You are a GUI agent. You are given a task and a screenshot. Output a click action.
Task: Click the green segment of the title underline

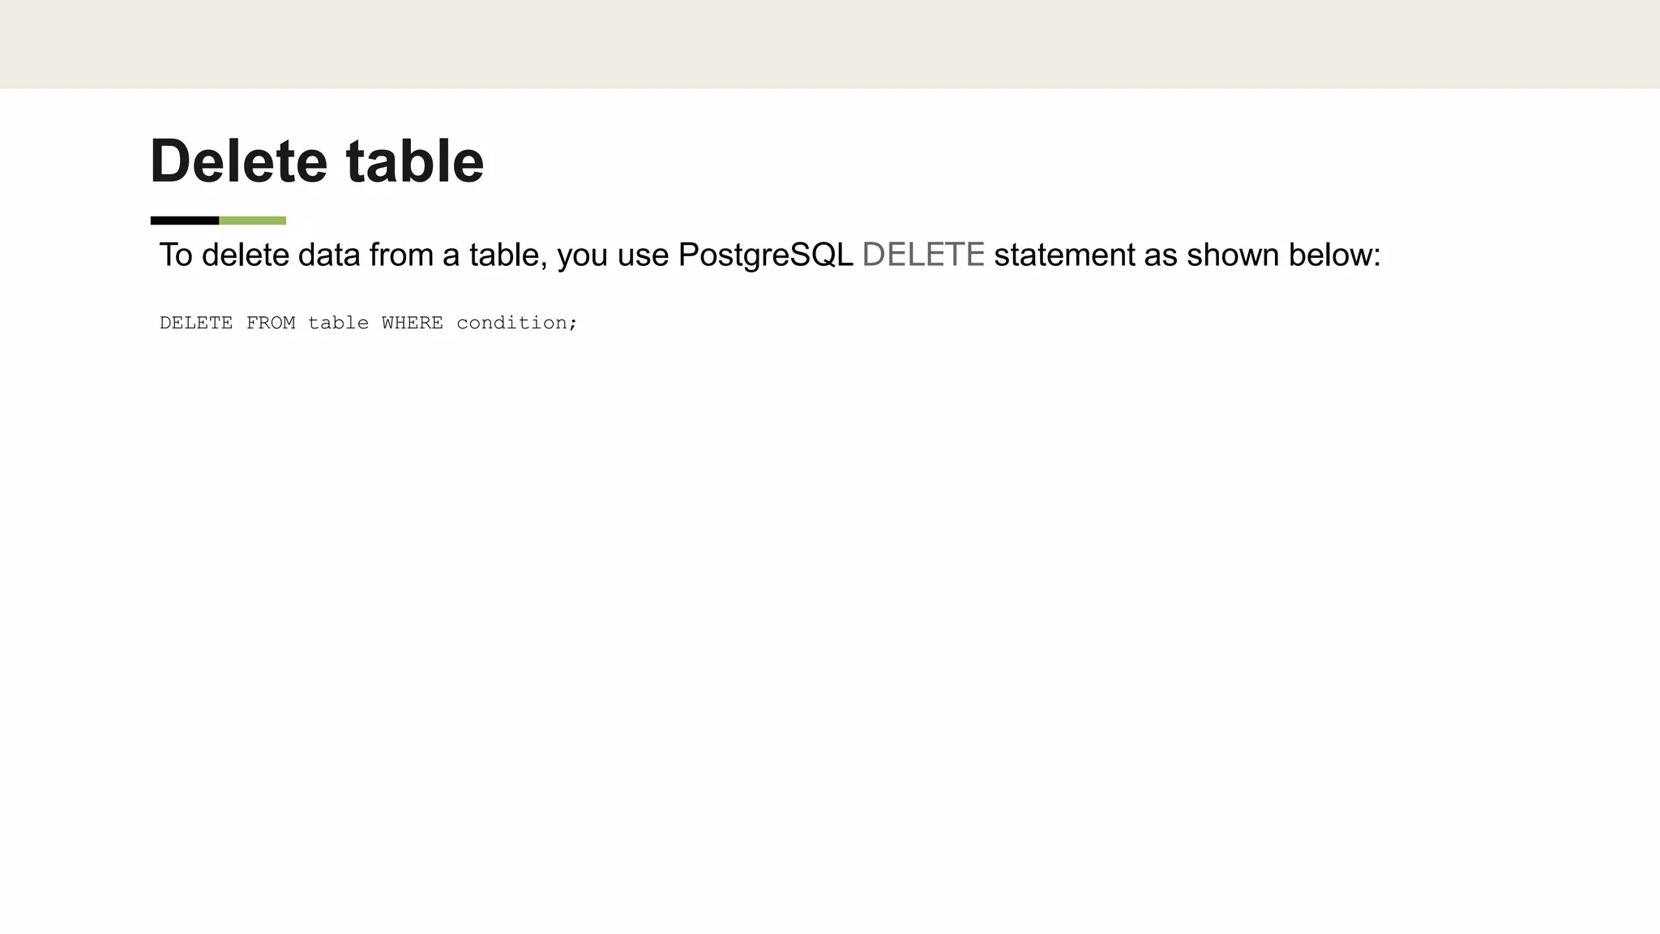[253, 221]
